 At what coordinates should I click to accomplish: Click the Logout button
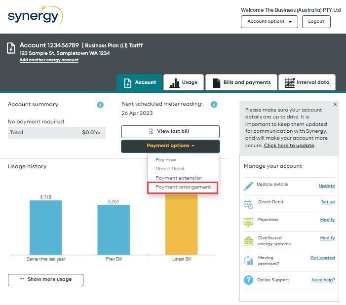[x=316, y=22]
